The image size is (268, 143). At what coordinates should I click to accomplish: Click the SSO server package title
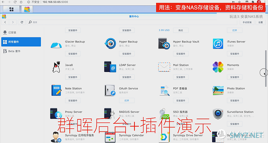180,112
